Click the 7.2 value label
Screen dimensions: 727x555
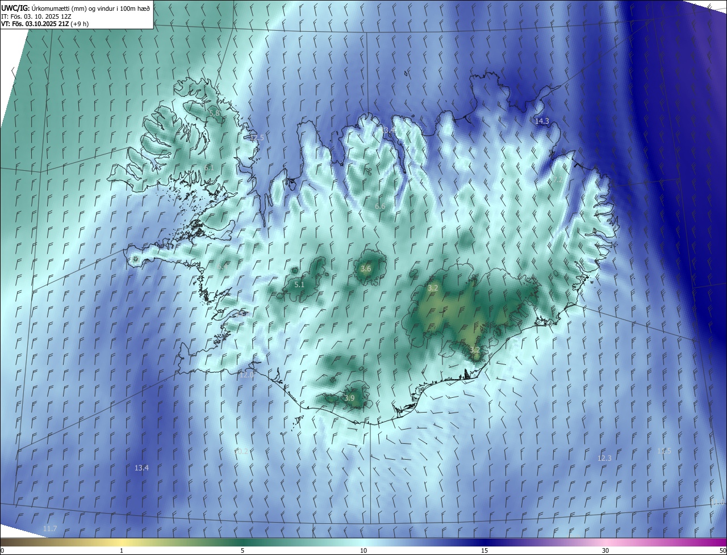pyautogui.click(x=559, y=179)
